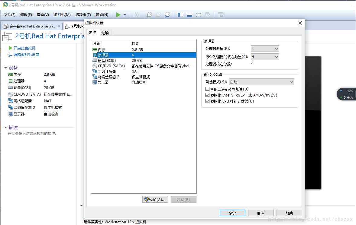Screen dimensions: 356x225
Task: Switch to the 硬件 tab in settings dialog
Action: point(92,32)
